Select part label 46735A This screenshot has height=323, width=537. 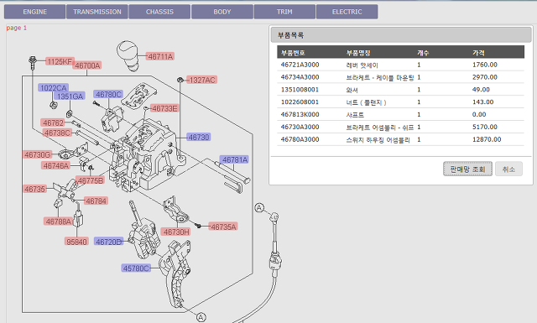tap(223, 227)
